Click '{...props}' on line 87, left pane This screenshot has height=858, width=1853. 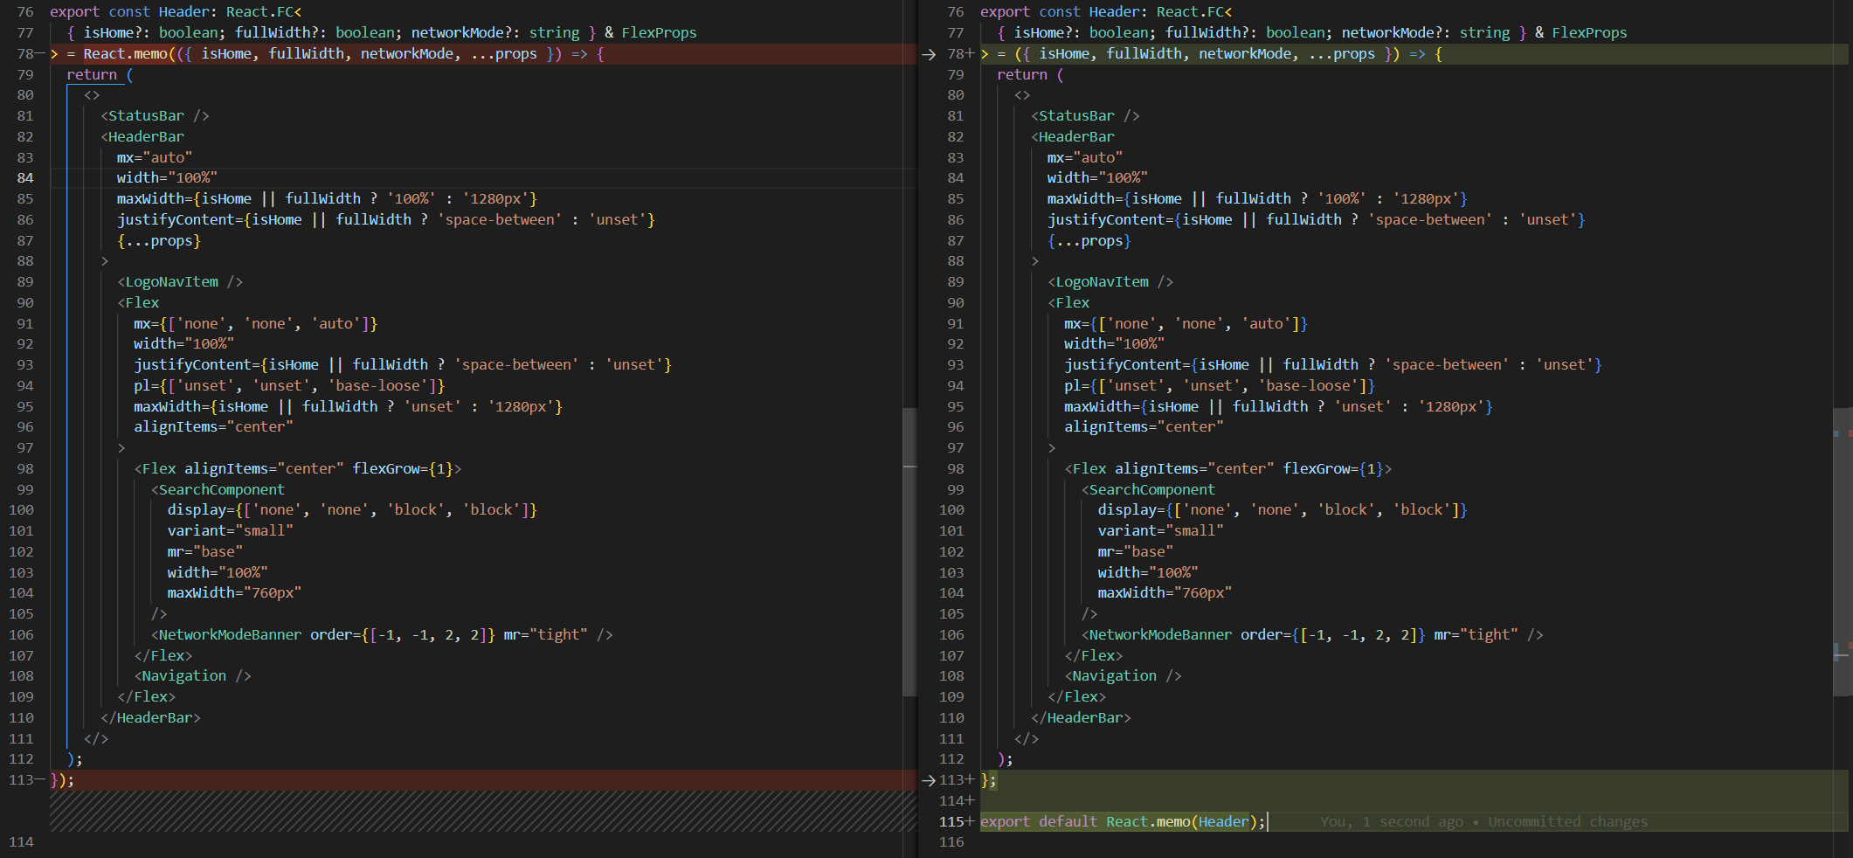[159, 241]
